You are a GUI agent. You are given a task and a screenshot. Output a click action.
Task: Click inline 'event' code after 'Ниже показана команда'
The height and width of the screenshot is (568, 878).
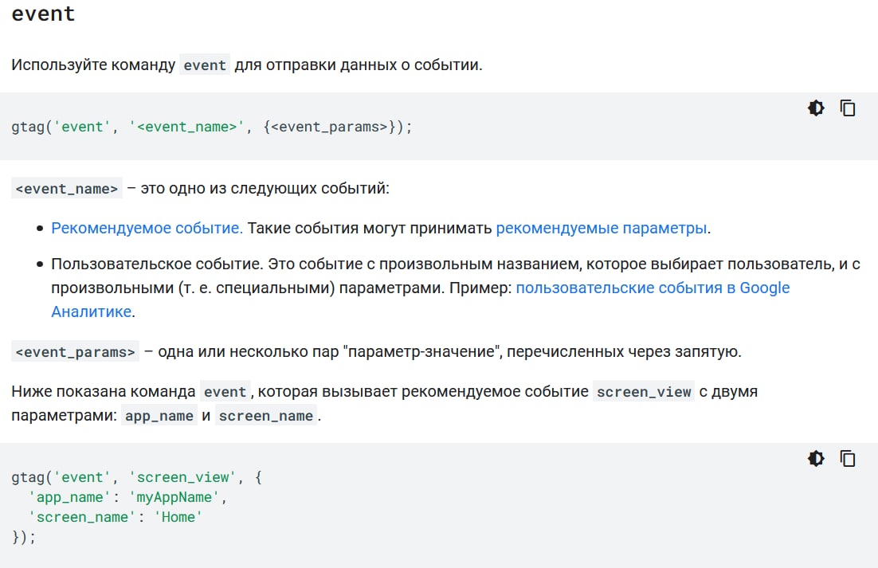[225, 392]
